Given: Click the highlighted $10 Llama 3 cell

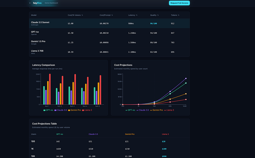Looking at the screenshot, I should [163, 141].
